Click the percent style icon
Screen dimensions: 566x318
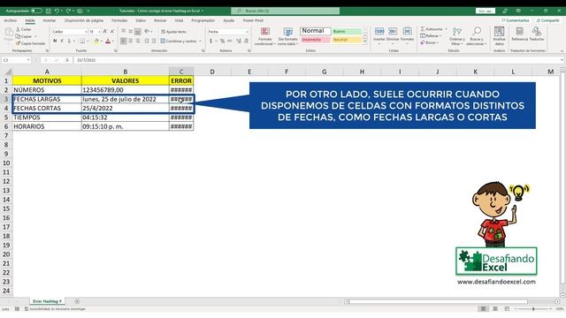click(x=222, y=42)
